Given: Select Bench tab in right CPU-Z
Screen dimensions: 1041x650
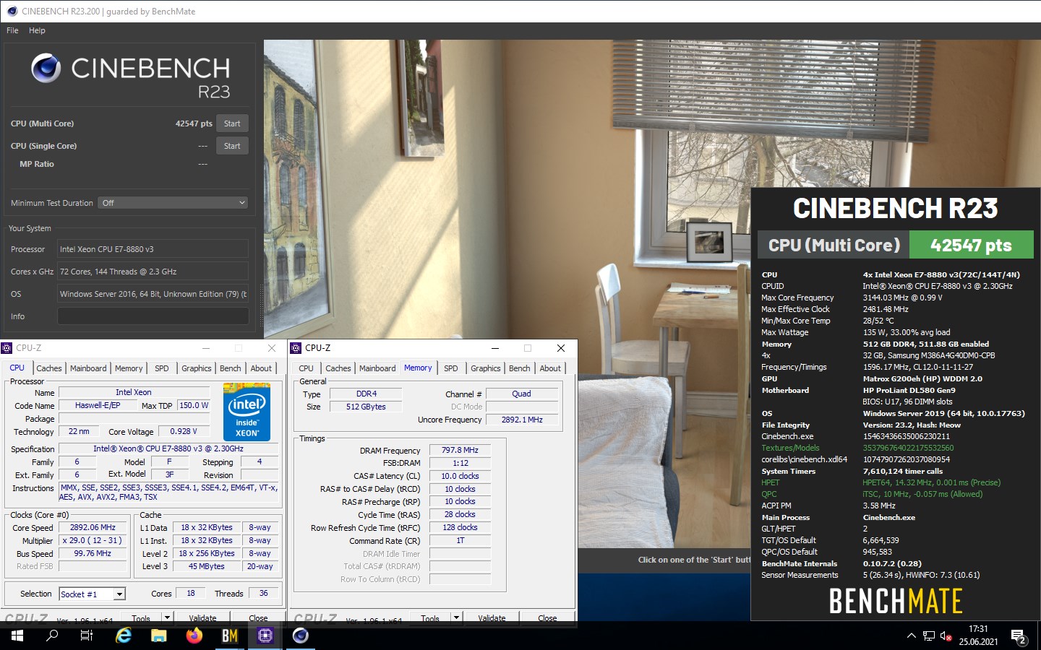Looking at the screenshot, I should pos(520,368).
